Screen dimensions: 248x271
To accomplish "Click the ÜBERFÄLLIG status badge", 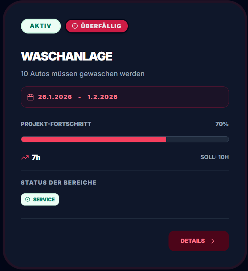I will (97, 26).
